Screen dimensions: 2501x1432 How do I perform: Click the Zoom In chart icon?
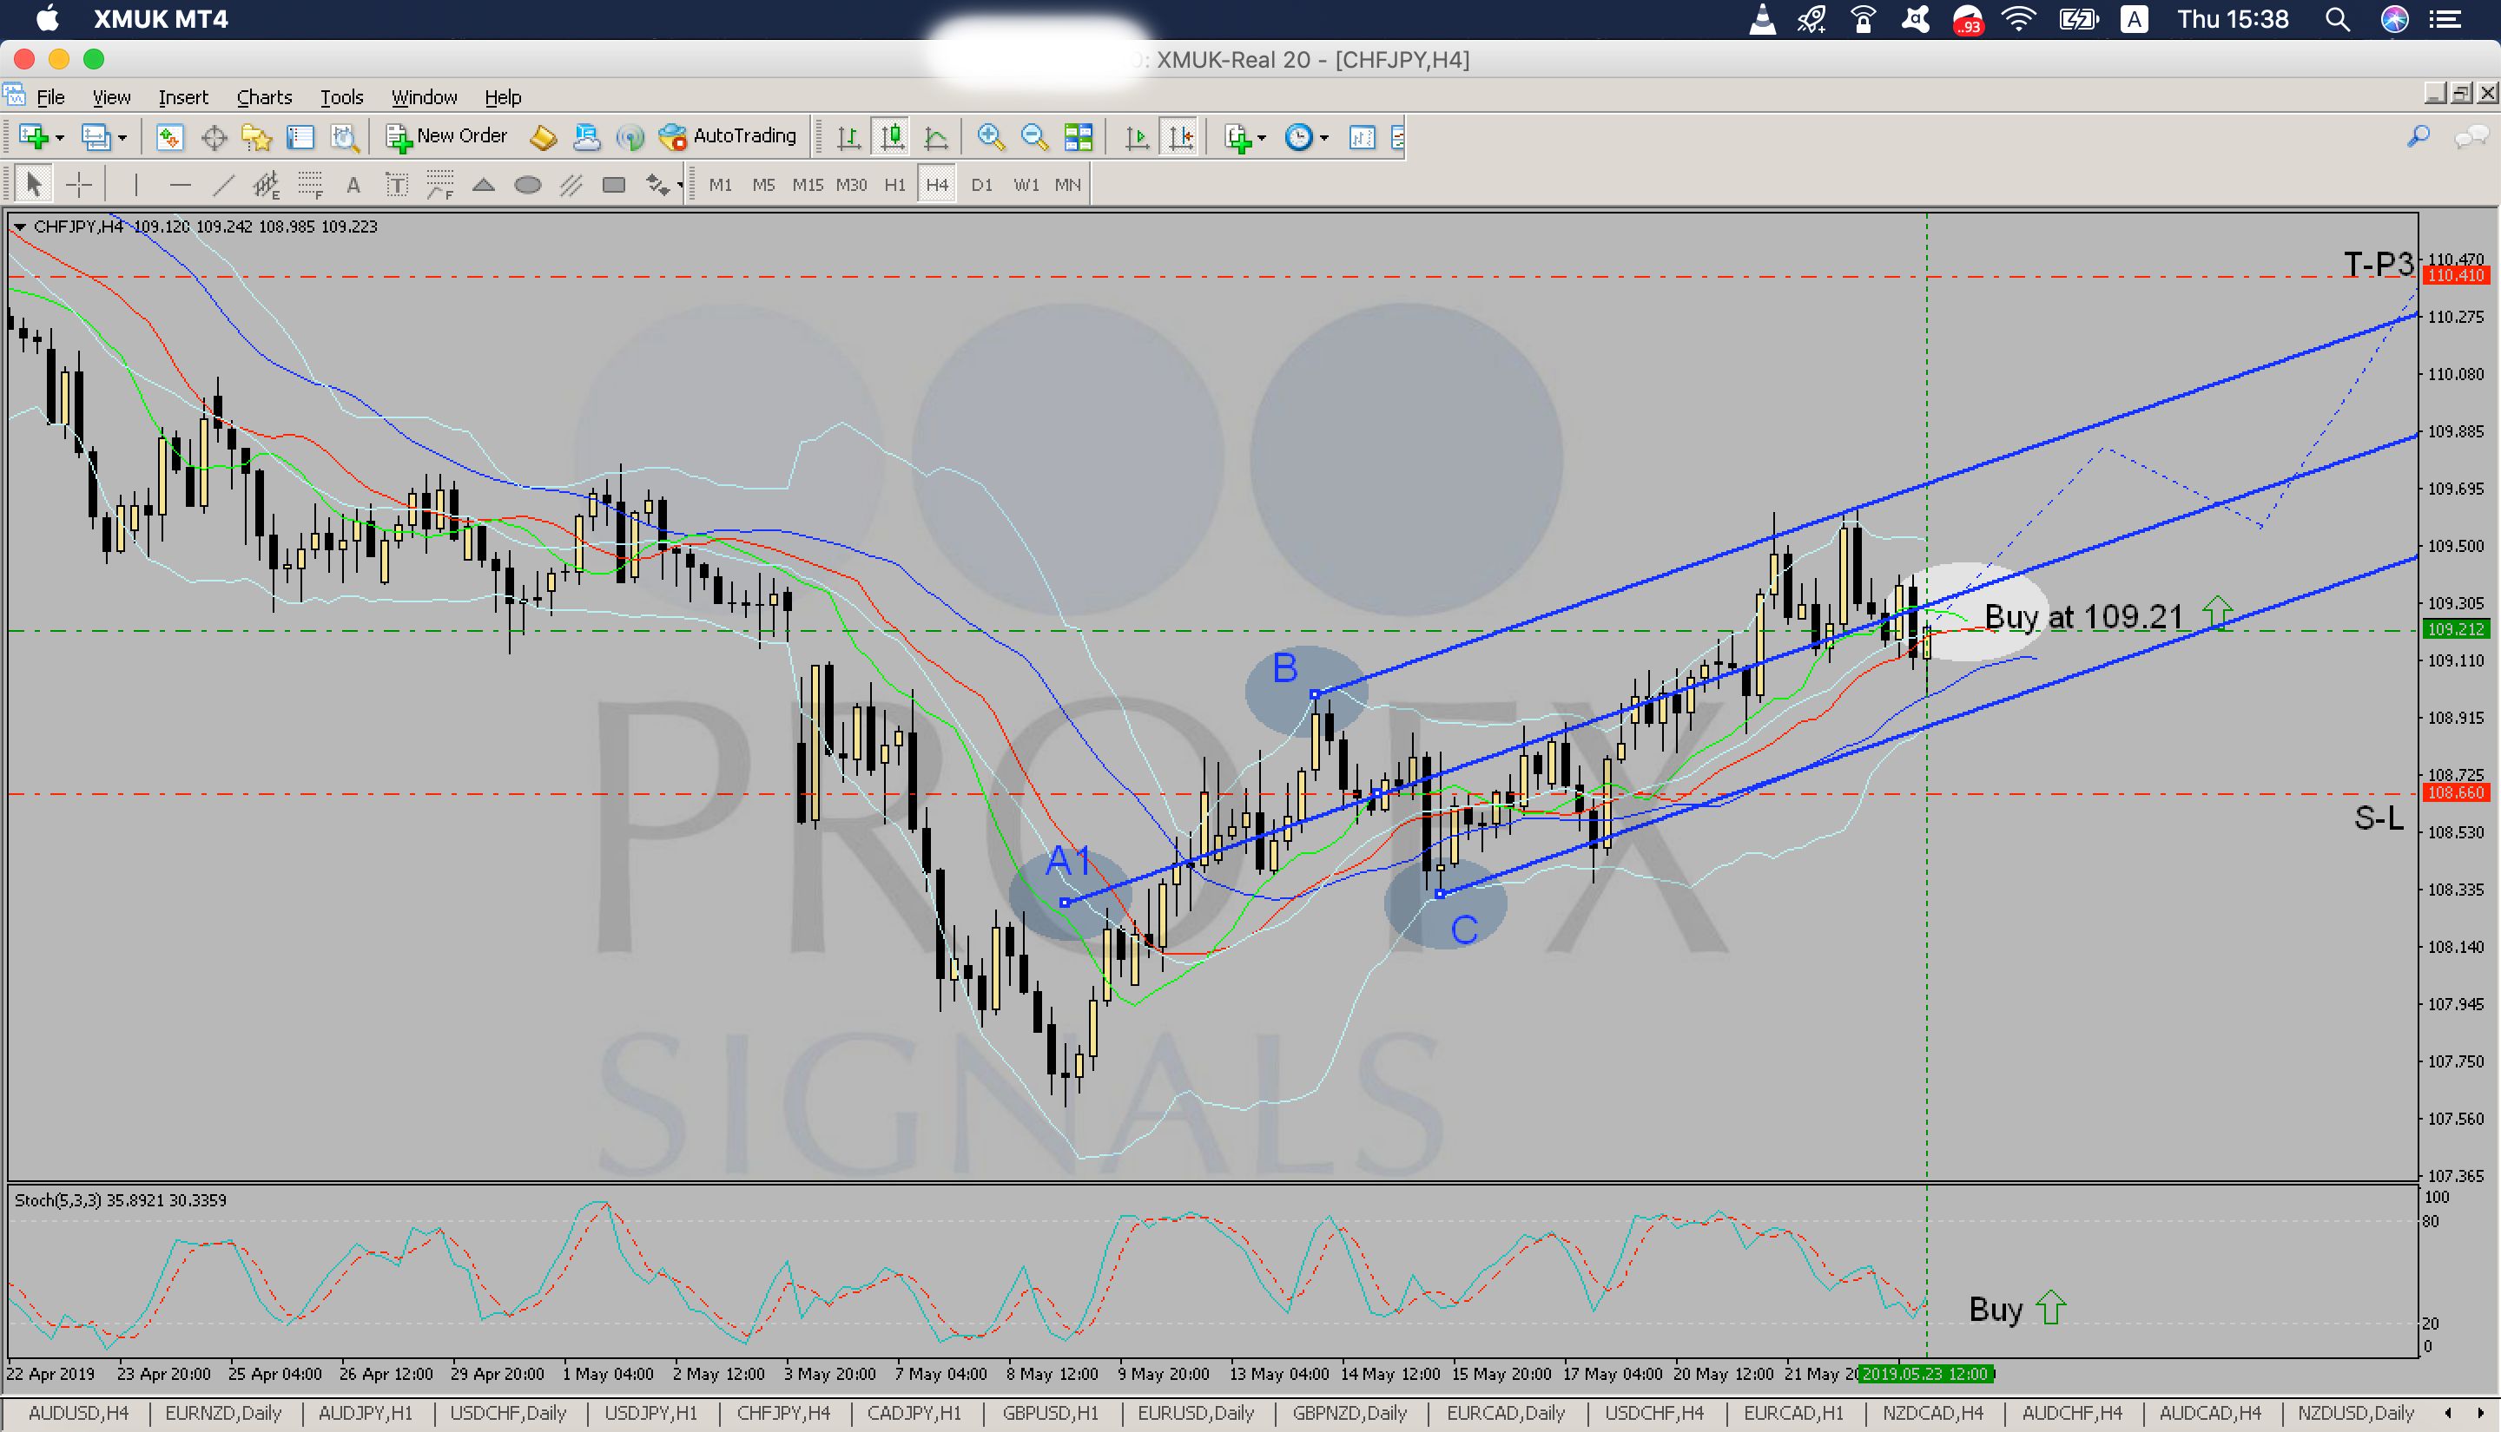990,137
